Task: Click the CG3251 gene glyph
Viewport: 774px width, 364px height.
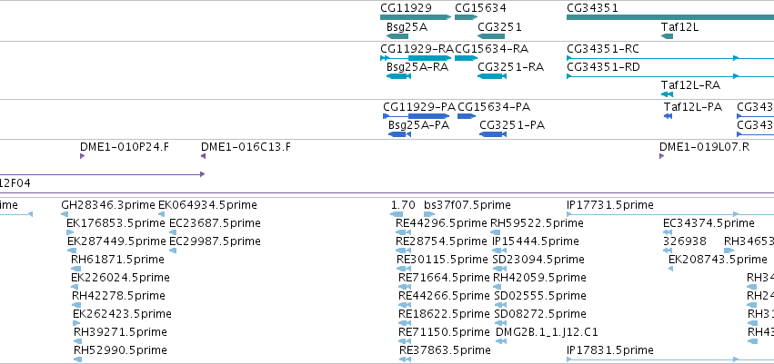Action: (x=491, y=36)
